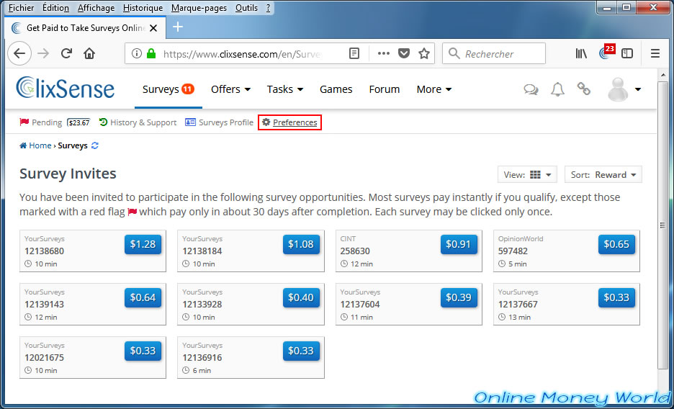Image resolution: width=674 pixels, height=409 pixels.
Task: Go to the Firefox home page icon
Action: coord(89,53)
